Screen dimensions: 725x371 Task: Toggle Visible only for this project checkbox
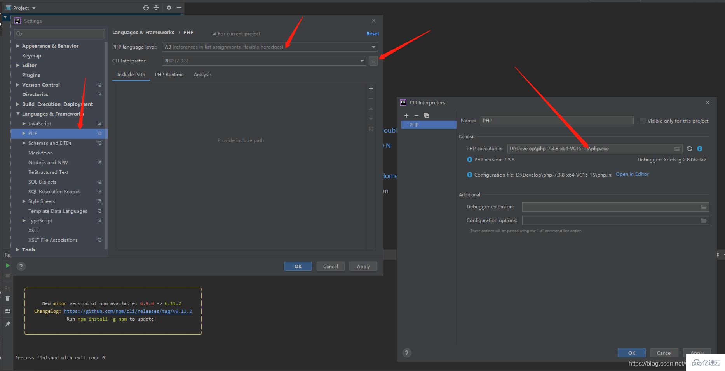pos(643,121)
